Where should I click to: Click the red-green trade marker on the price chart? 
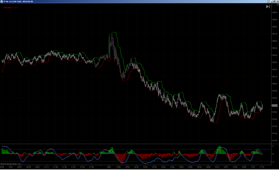click(x=139, y=70)
